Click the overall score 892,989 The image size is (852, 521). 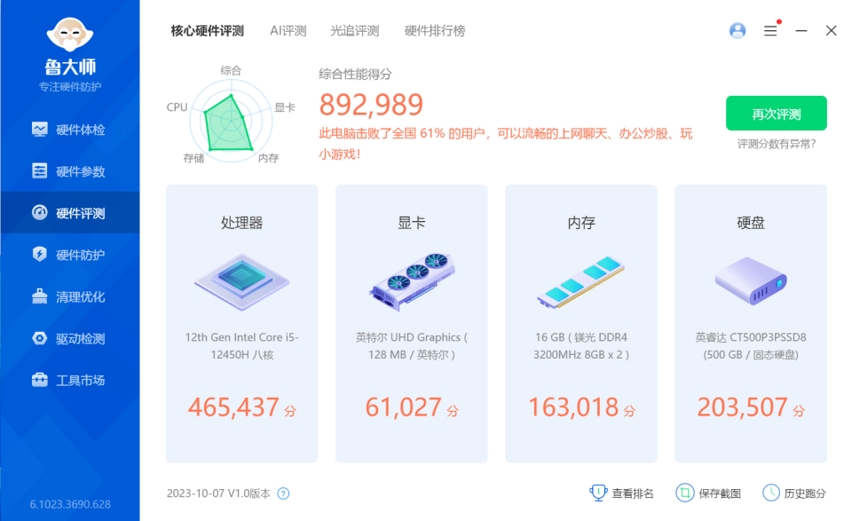pyautogui.click(x=371, y=105)
